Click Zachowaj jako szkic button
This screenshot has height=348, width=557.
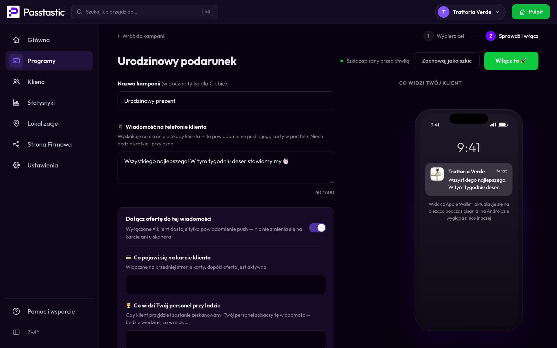click(x=447, y=61)
